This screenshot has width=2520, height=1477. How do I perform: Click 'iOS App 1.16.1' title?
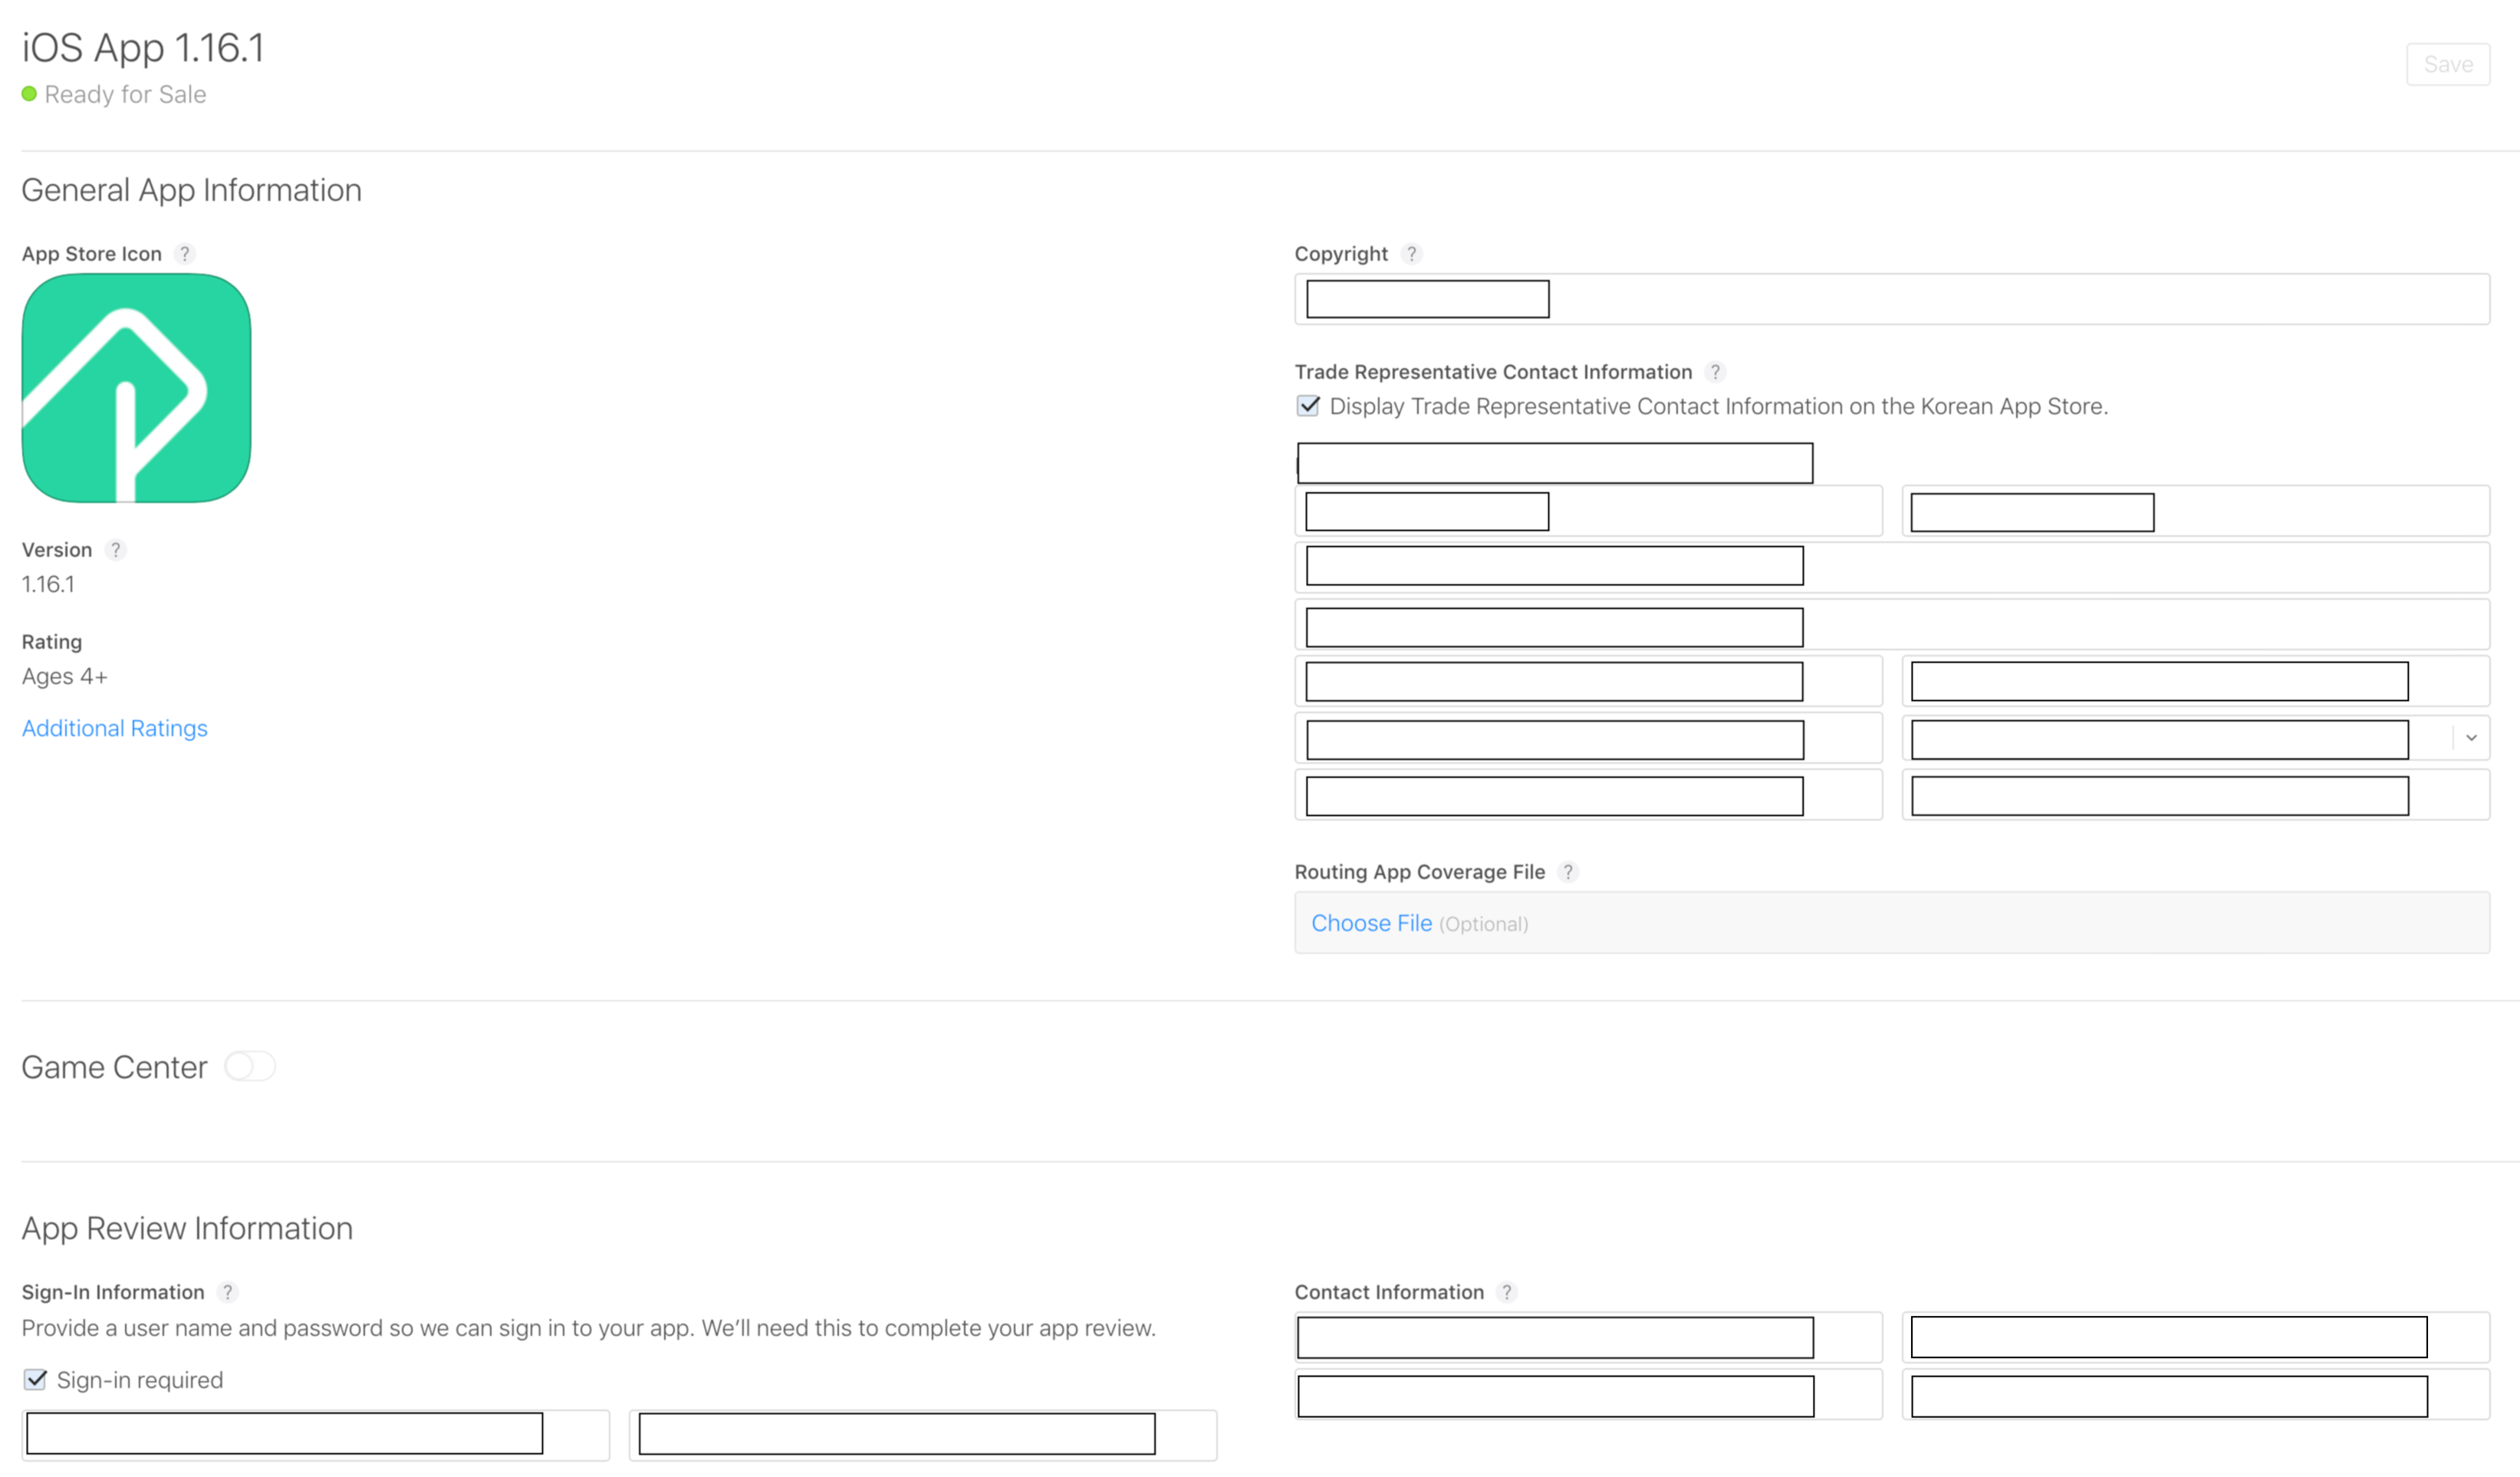[x=143, y=47]
